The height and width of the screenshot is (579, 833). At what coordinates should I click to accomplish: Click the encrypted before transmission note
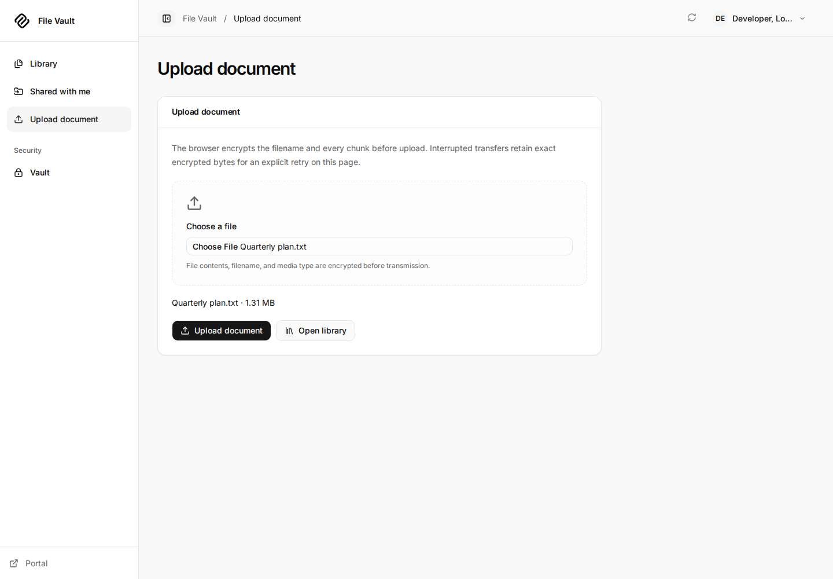[308, 266]
